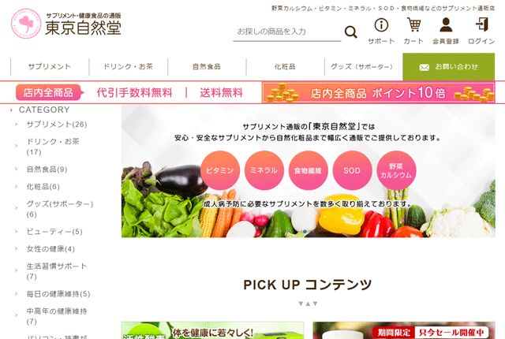This screenshot has height=339, width=505.
Task: Expand the 自然食品(9) category chevron
Action: click(x=16, y=169)
